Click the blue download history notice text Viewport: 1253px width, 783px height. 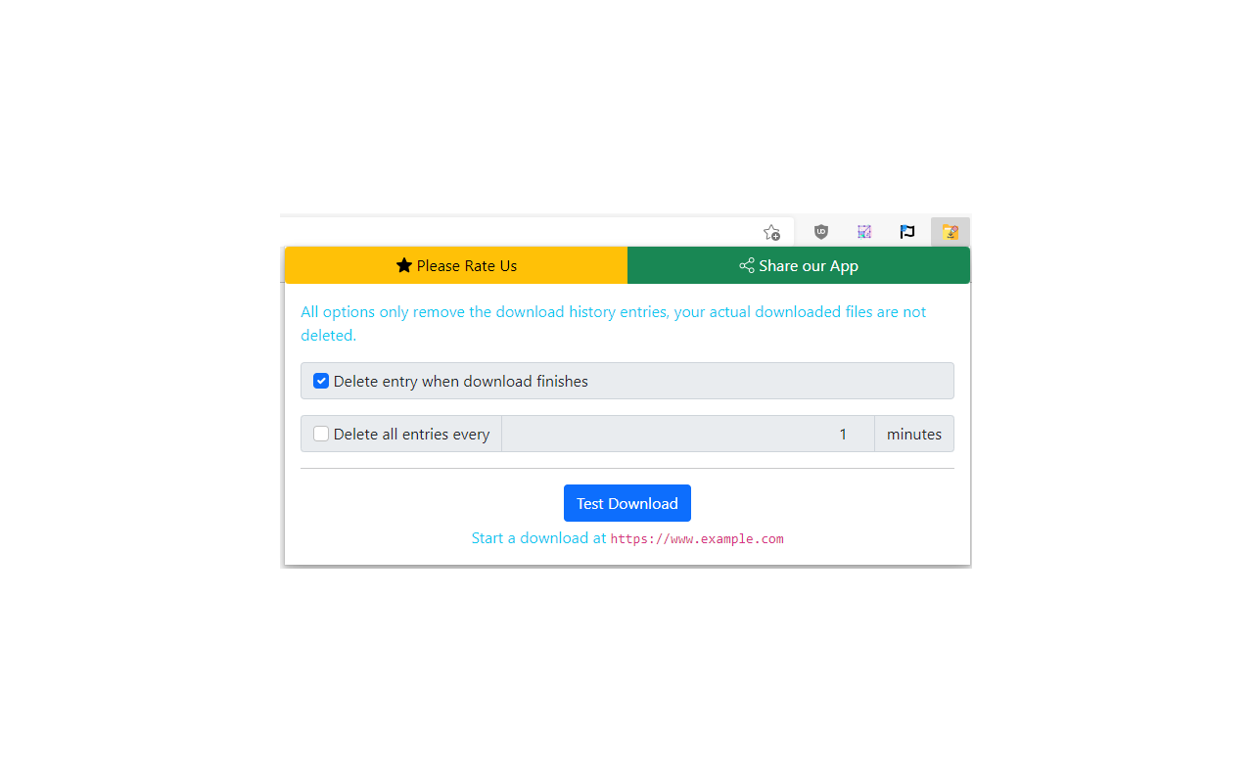[614, 323]
